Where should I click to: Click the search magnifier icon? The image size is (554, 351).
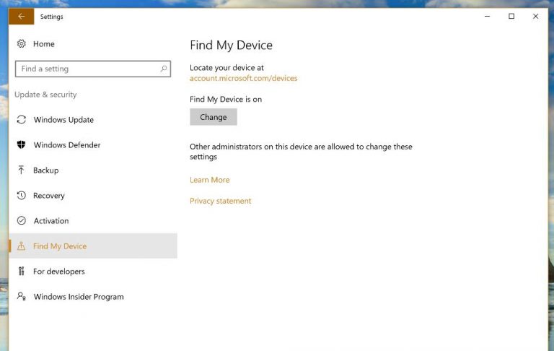(x=164, y=69)
